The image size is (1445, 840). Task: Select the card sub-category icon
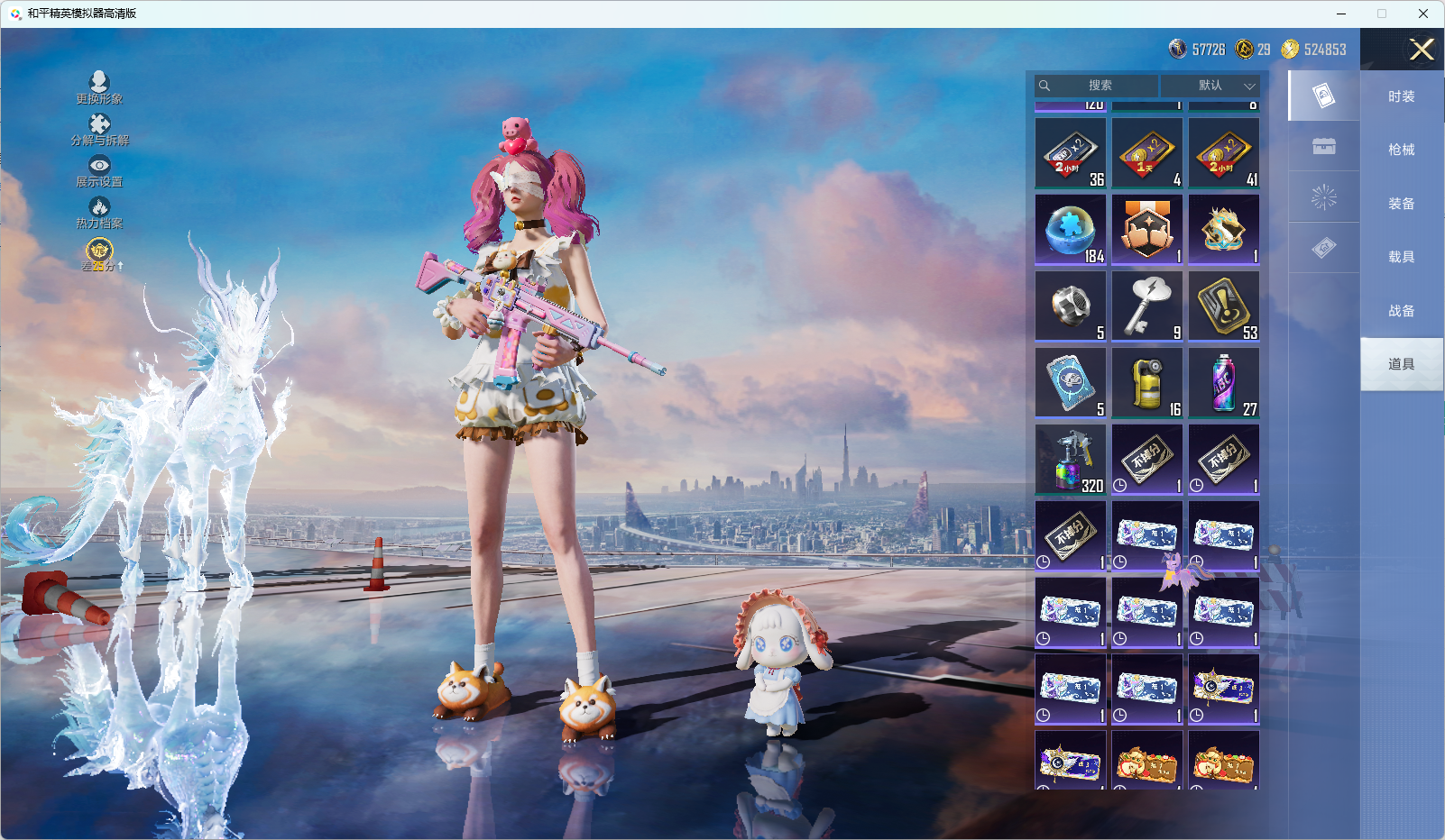point(1324,96)
